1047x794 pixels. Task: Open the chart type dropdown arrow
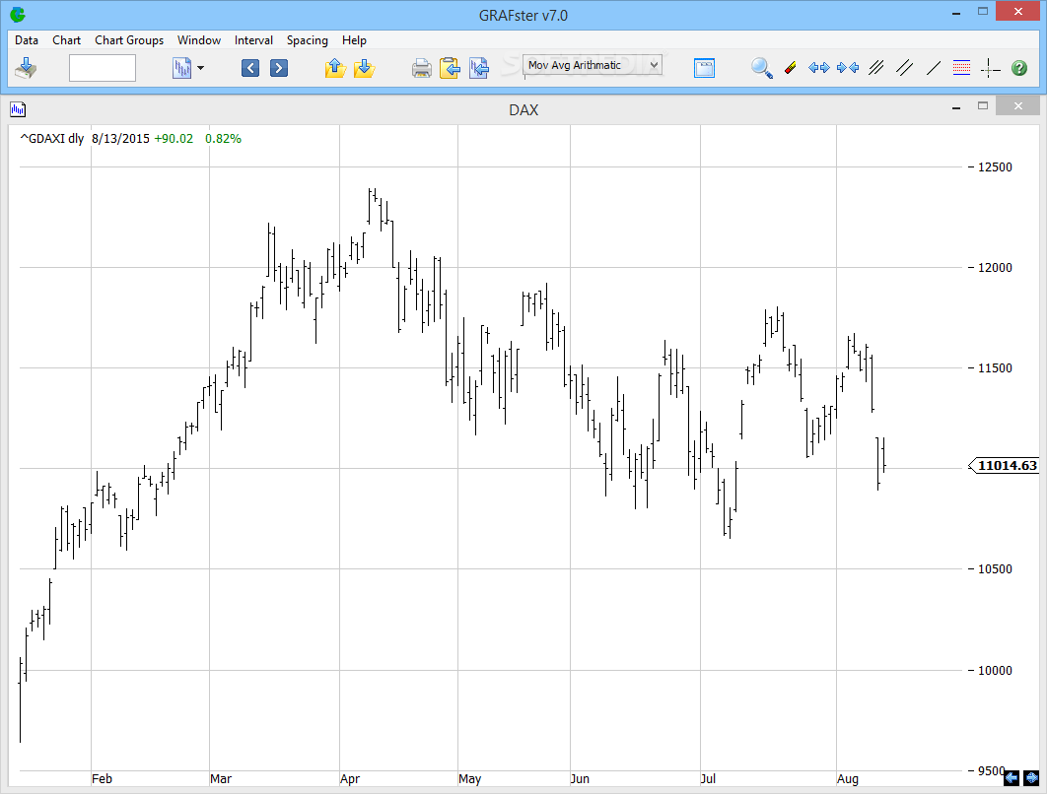pyautogui.click(x=200, y=68)
